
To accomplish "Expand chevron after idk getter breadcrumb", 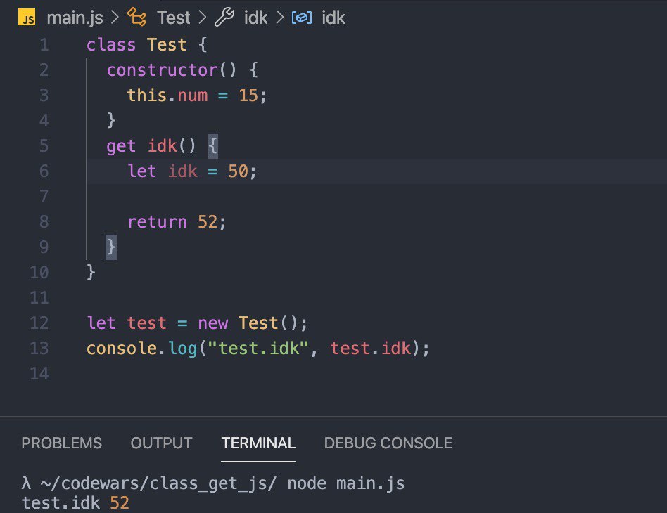I will click(279, 18).
